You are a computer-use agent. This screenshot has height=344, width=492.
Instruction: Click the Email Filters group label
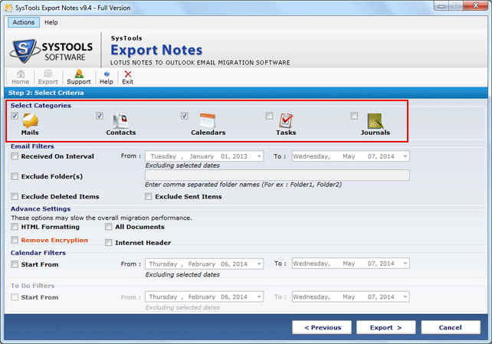coord(32,146)
